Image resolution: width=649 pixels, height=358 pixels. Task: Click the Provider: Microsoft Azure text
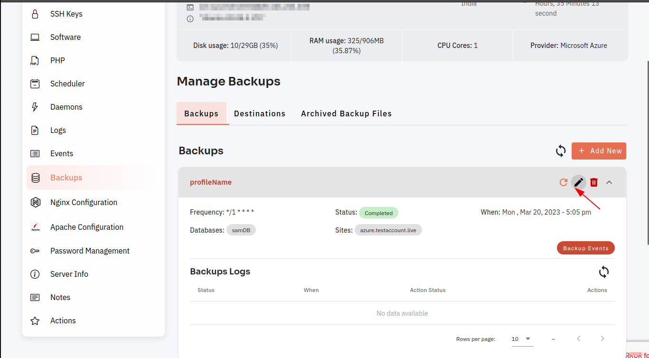click(x=569, y=46)
